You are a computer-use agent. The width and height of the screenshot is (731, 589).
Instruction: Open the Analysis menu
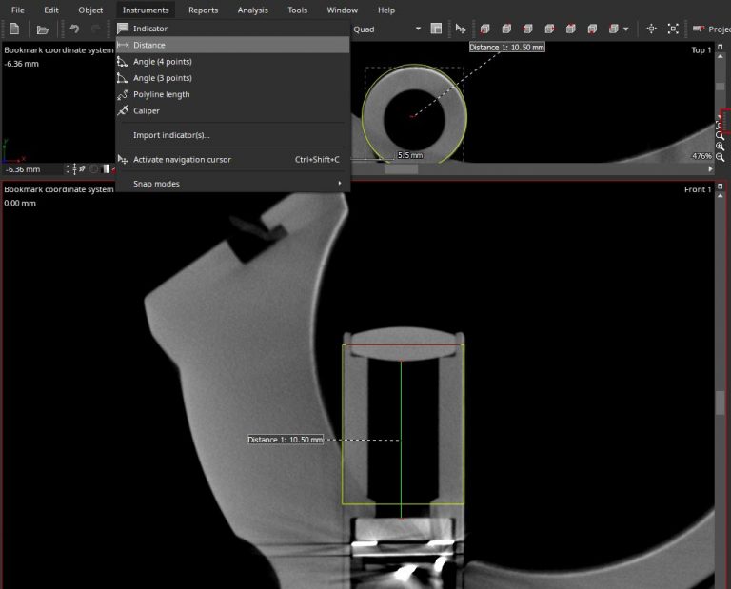pyautogui.click(x=252, y=10)
